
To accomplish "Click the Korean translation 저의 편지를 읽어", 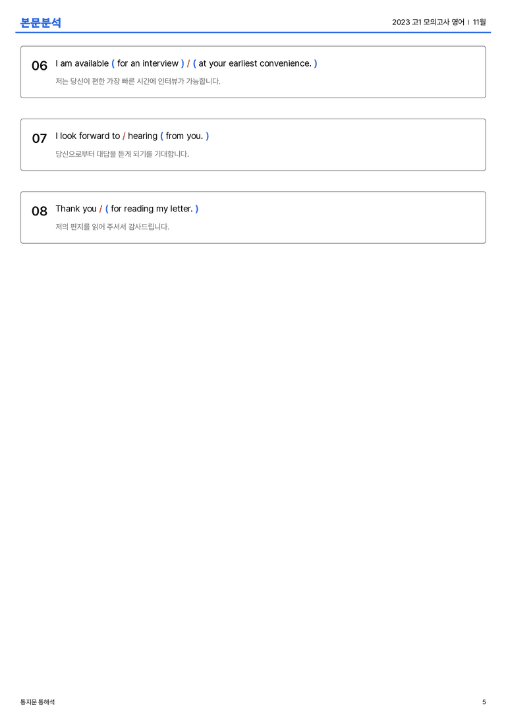I will [113, 227].
